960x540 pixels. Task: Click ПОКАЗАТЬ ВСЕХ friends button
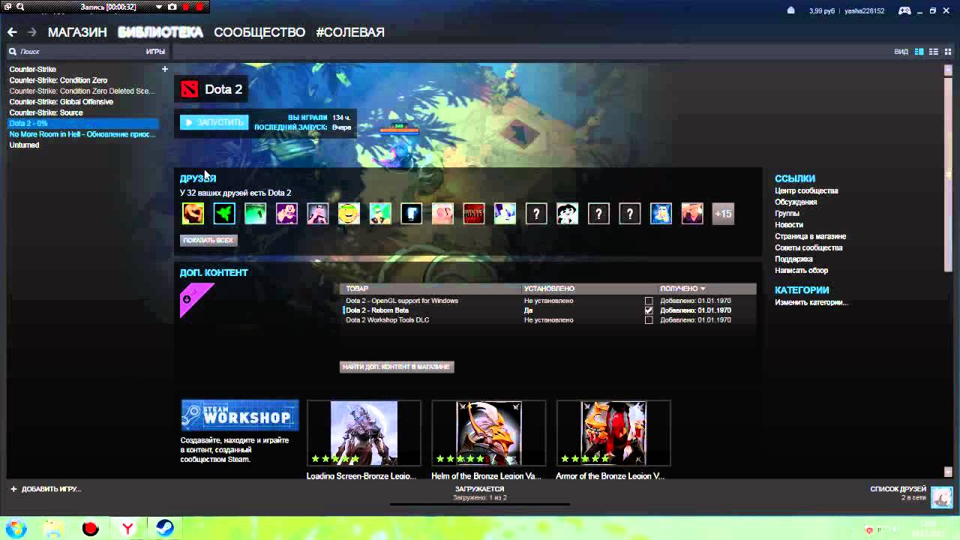click(208, 240)
